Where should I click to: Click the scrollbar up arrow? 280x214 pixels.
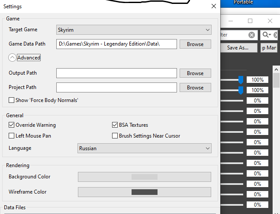pyautogui.click(x=276, y=70)
